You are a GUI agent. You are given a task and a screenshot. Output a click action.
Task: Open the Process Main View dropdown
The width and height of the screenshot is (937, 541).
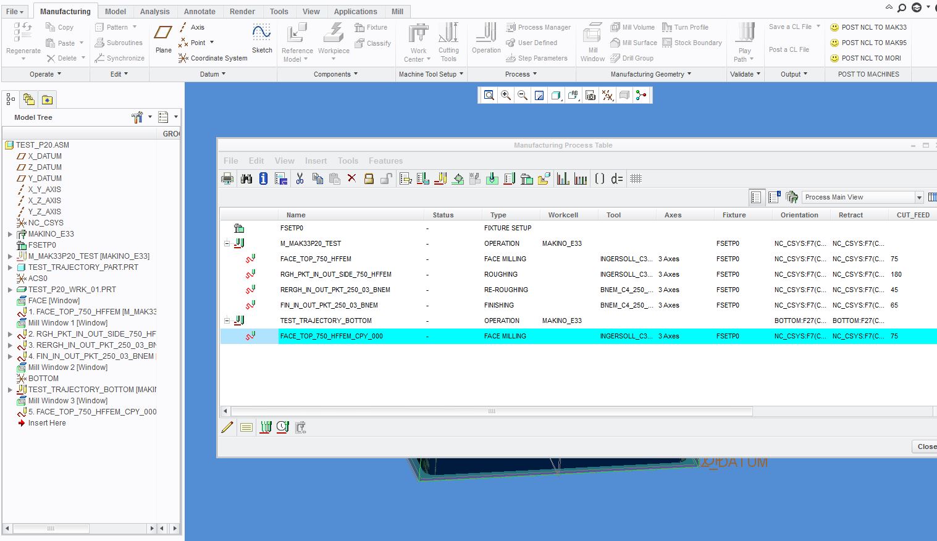[x=919, y=197]
